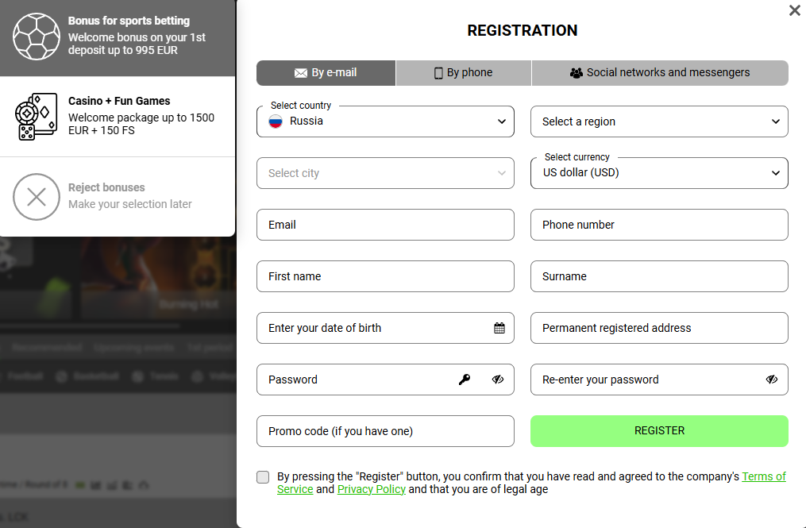Expand the Select city dropdown
806x528 pixels.
(x=501, y=173)
